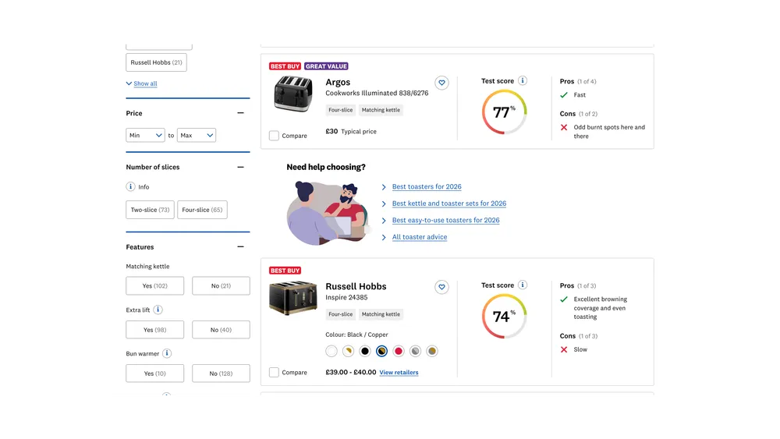The width and height of the screenshot is (780, 439).
Task: Open Best toasters for 2026 link
Action: pos(427,187)
